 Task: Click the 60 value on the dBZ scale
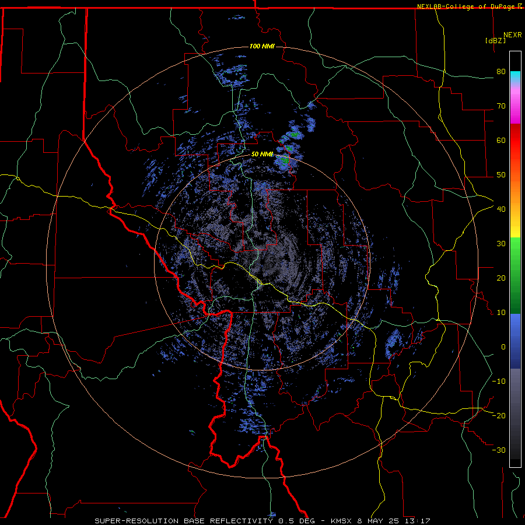coord(501,140)
